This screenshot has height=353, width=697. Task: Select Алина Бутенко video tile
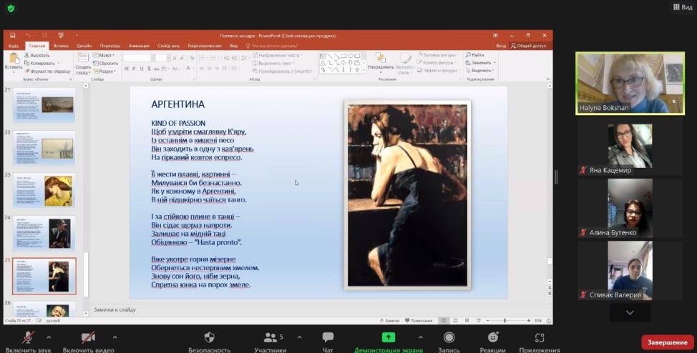point(630,209)
